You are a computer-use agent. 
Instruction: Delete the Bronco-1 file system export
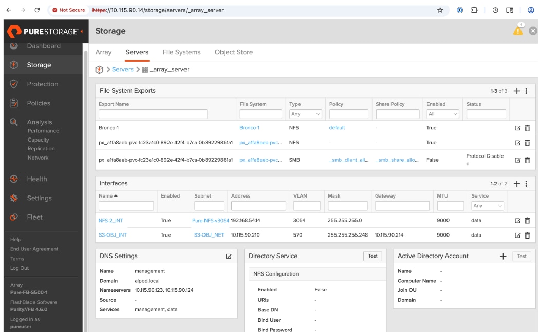coord(527,128)
